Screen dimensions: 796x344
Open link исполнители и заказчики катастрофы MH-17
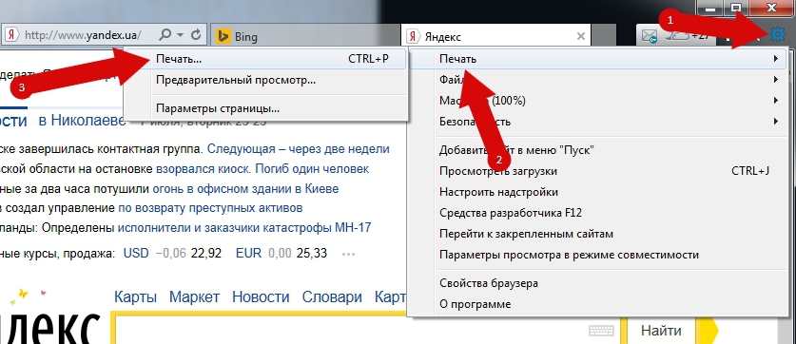click(244, 228)
